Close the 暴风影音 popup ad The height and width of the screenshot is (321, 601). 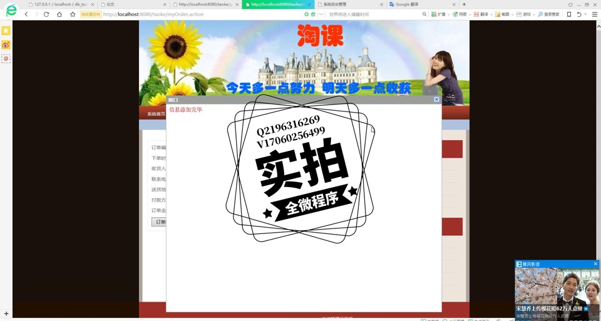tap(595, 264)
